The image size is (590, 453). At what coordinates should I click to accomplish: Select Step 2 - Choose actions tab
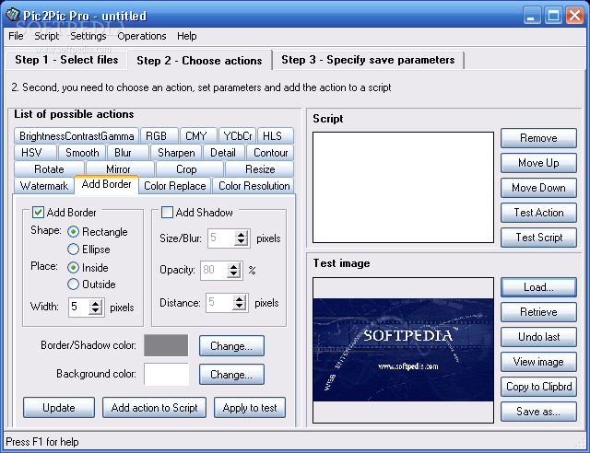(x=199, y=60)
